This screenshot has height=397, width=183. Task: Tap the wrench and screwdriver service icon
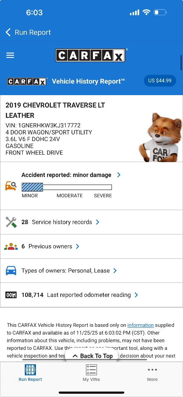11,222
